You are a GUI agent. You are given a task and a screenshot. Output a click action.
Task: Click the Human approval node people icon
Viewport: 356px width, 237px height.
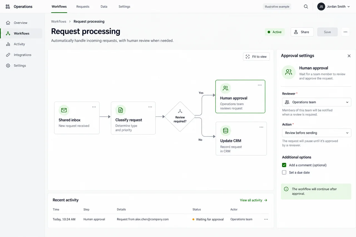[226, 88]
